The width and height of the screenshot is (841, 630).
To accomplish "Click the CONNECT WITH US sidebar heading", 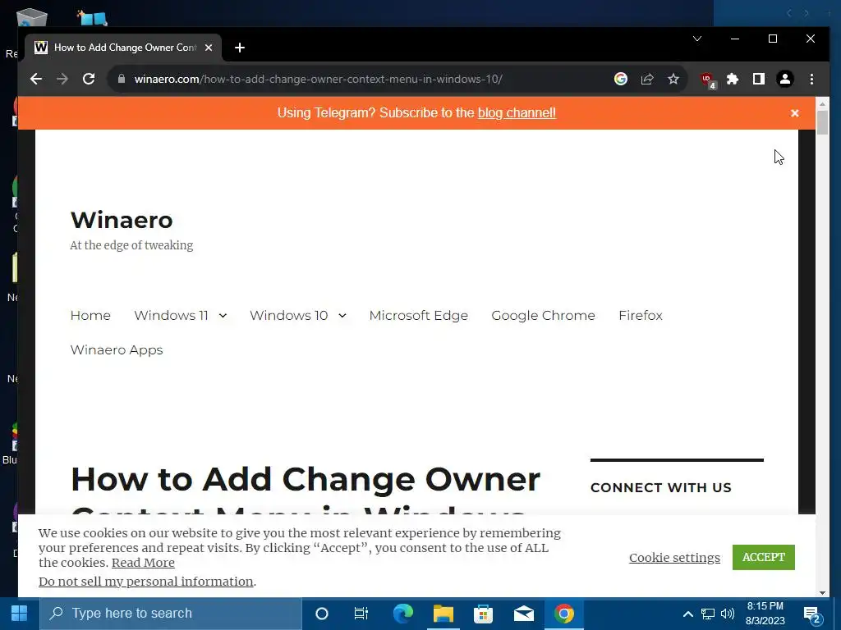I will pos(661,488).
